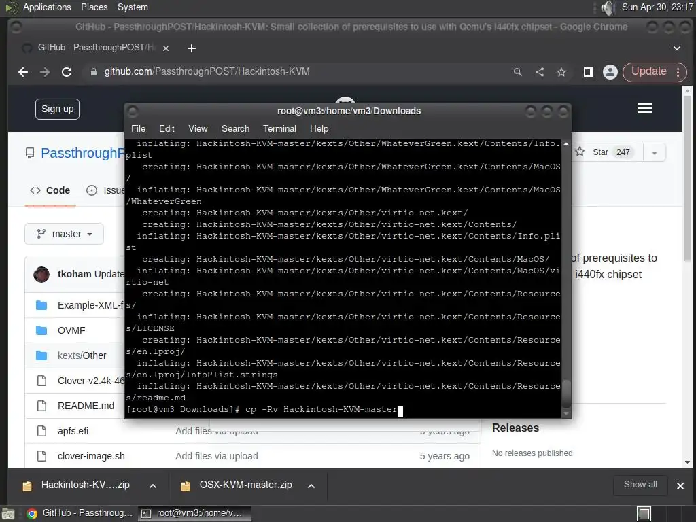Image resolution: width=696 pixels, height=522 pixels.
Task: Click the tkoham author link
Action: pyautogui.click(x=74, y=275)
